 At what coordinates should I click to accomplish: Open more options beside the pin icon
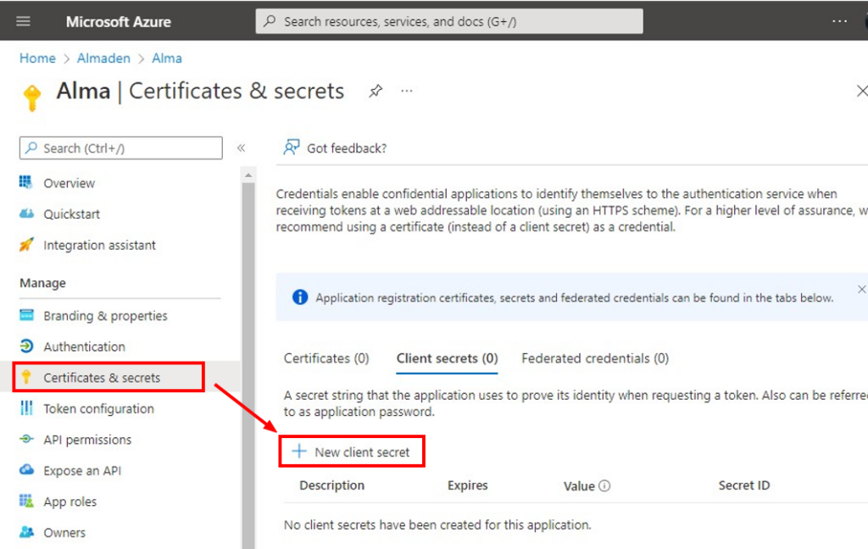click(x=406, y=91)
